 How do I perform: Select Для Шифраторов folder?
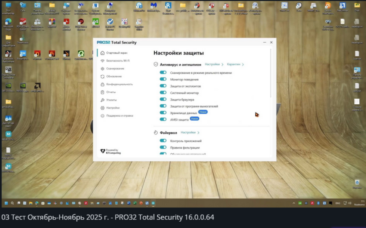(x=8, y=40)
